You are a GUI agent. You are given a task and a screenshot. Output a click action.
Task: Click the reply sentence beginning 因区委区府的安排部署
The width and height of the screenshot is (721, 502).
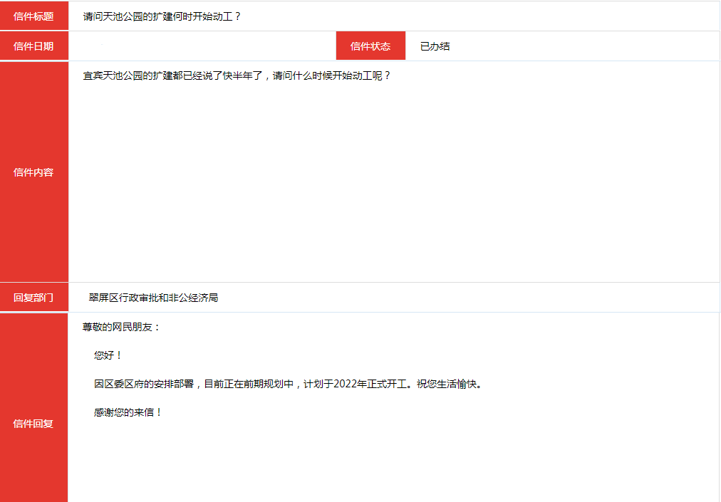click(288, 384)
